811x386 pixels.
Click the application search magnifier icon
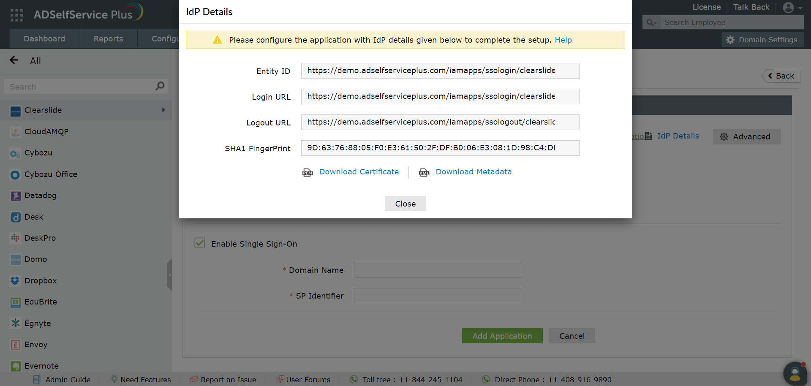point(160,86)
